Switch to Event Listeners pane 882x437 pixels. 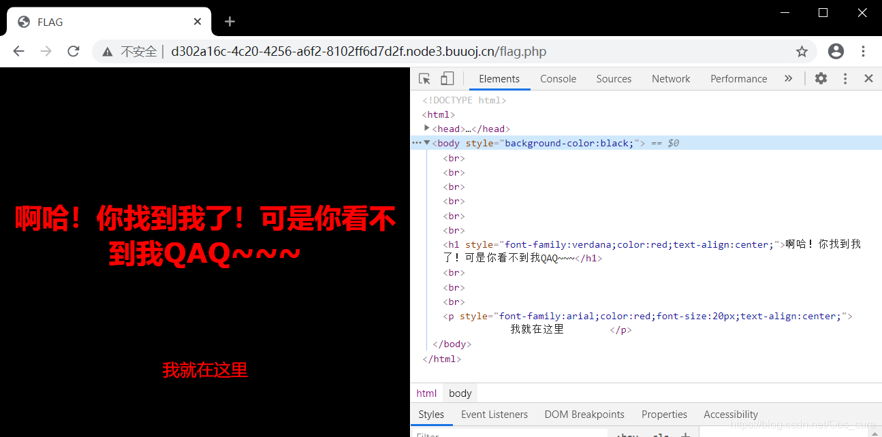click(494, 415)
